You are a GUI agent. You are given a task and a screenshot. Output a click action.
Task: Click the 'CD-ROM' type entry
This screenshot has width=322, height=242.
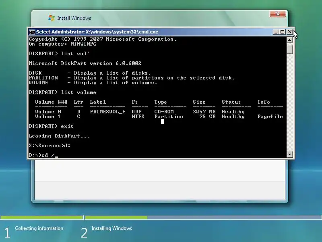tap(164, 112)
